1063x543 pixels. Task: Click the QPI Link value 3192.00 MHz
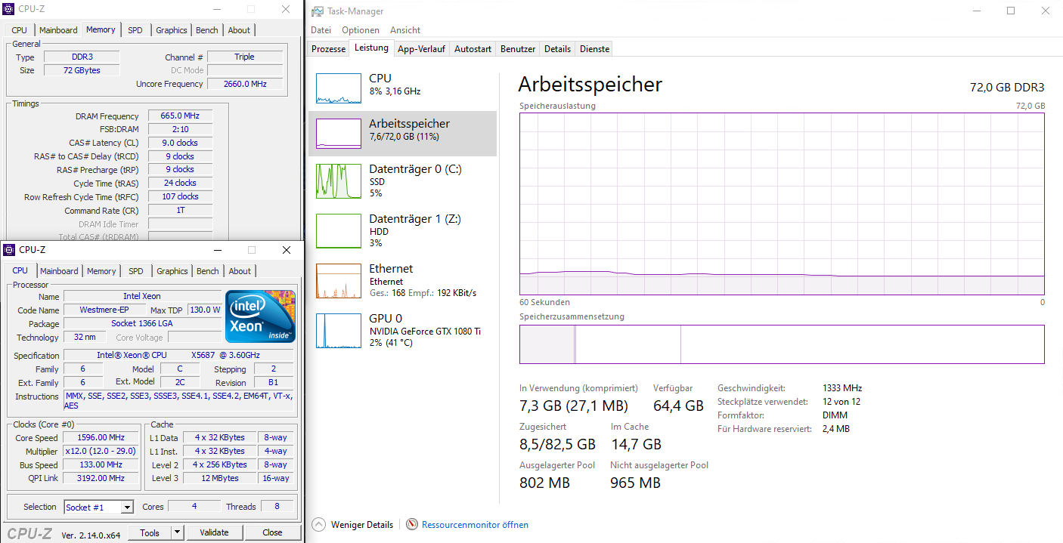pyautogui.click(x=101, y=478)
